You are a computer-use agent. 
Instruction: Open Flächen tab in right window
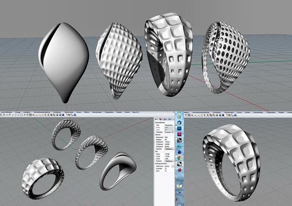pyautogui.click(x=247, y=113)
